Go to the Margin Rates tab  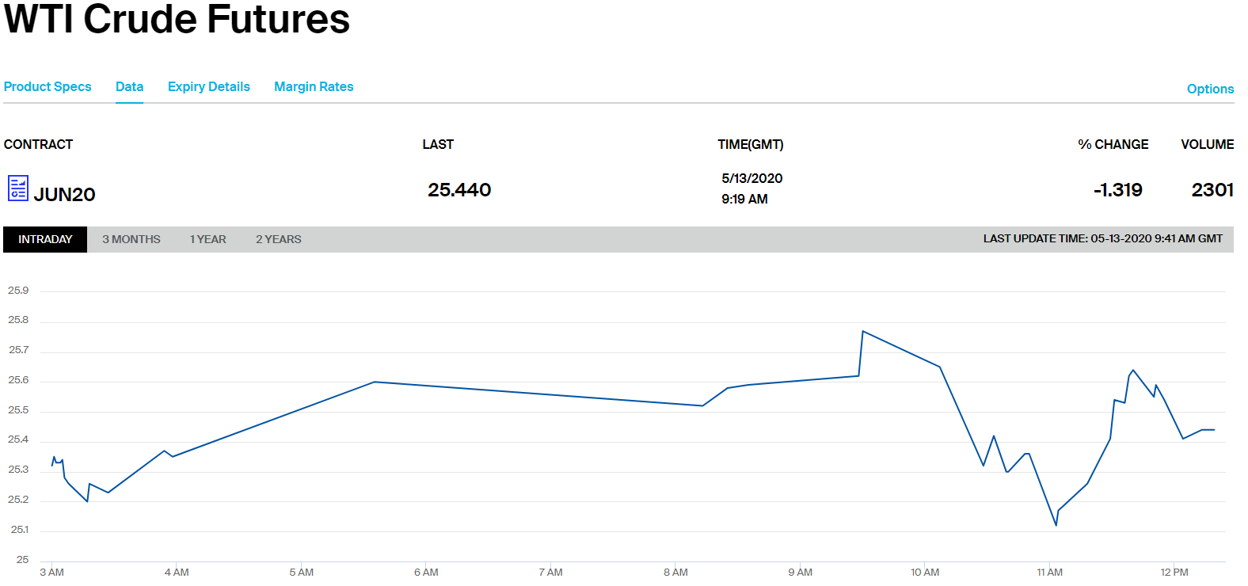tap(314, 87)
